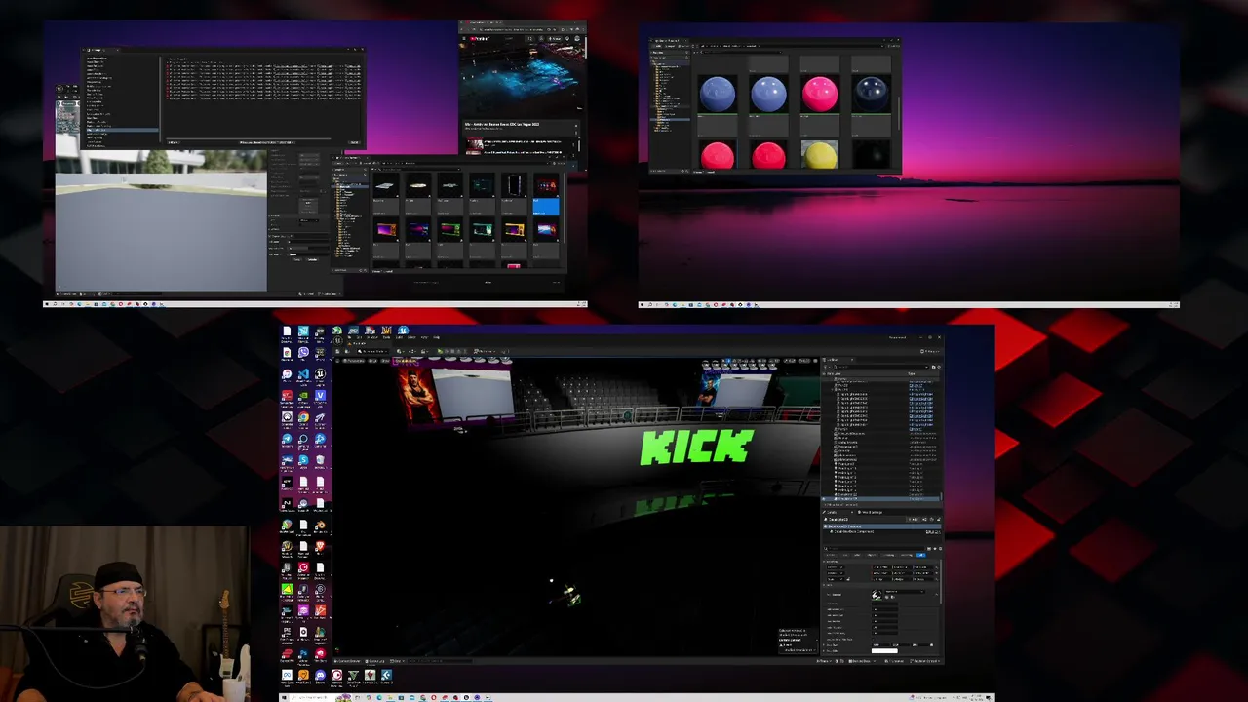Open the Output Log tab at the editor's bottom
Viewport: 1248px width, 702px height.
[x=375, y=661]
